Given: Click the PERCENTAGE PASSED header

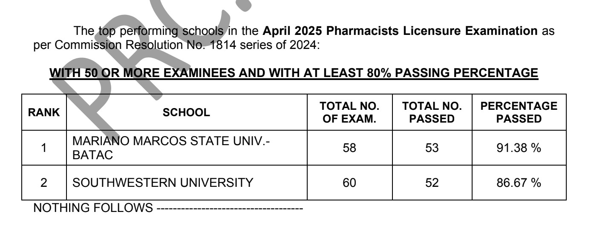Looking at the screenshot, I should (518, 113).
